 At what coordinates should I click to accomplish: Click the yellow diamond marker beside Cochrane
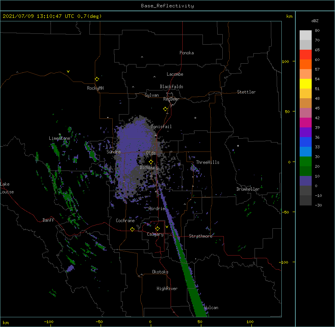(x=132, y=229)
